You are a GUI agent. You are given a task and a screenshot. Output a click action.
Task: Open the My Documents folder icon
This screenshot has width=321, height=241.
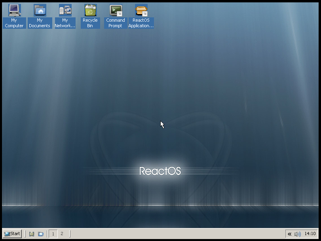(x=40, y=10)
